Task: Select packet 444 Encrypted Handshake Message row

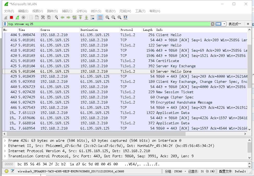Action: pos(125,102)
